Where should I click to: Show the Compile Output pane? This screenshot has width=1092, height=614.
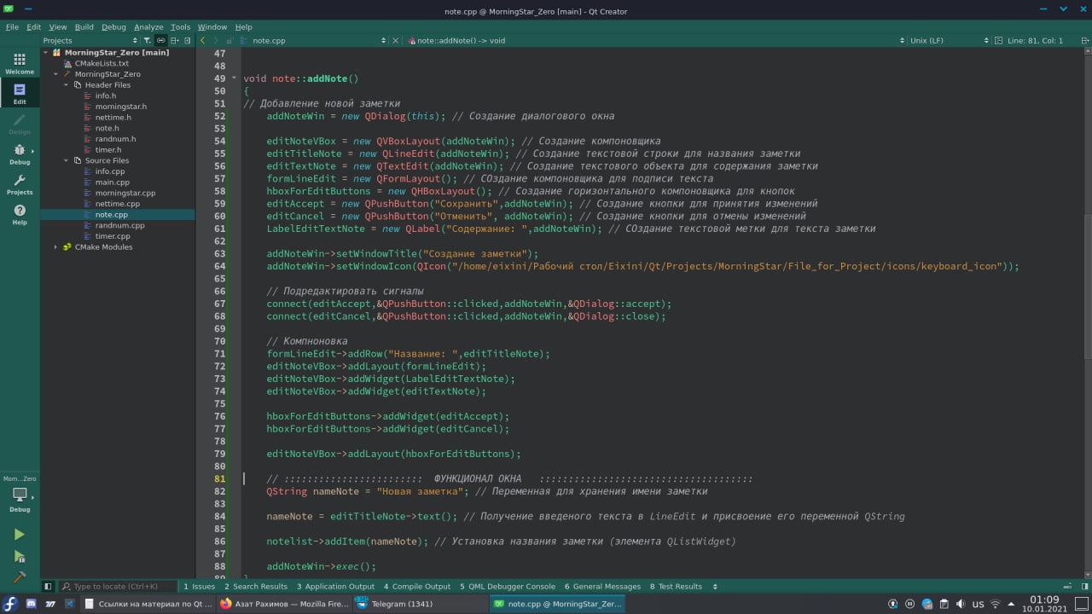[416, 587]
